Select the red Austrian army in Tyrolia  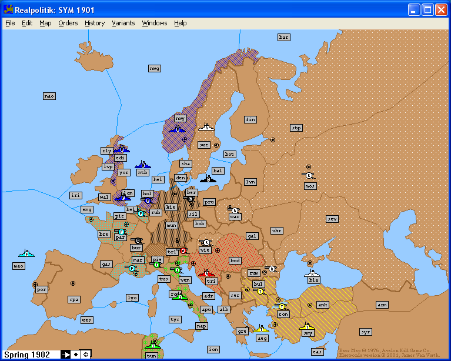[x=183, y=251]
